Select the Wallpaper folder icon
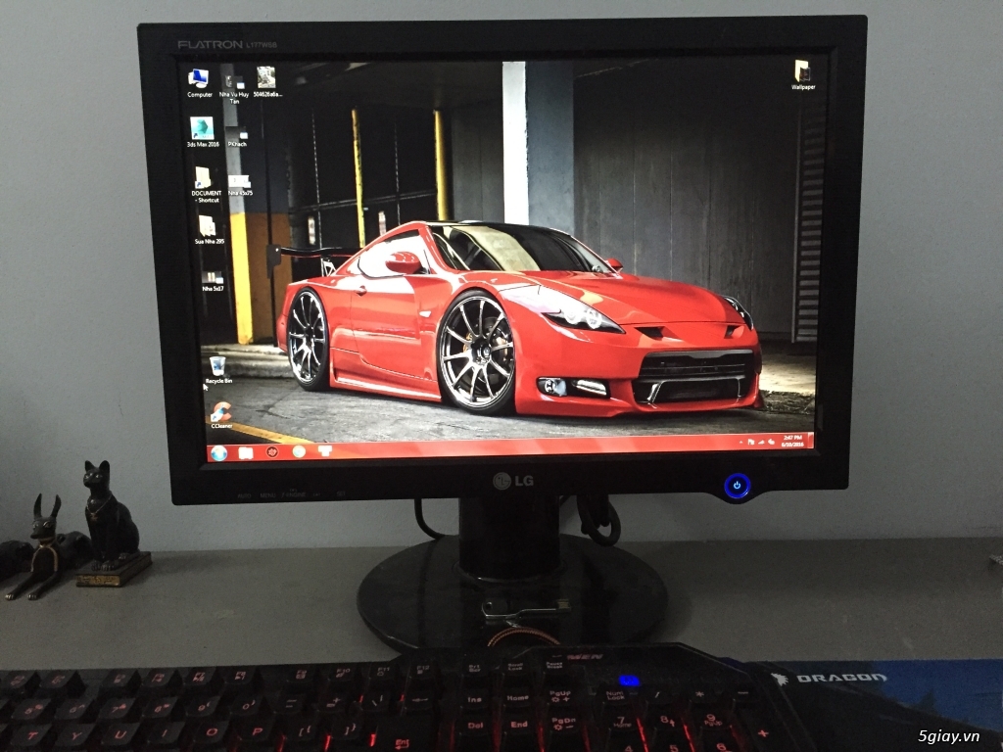 pos(802,71)
